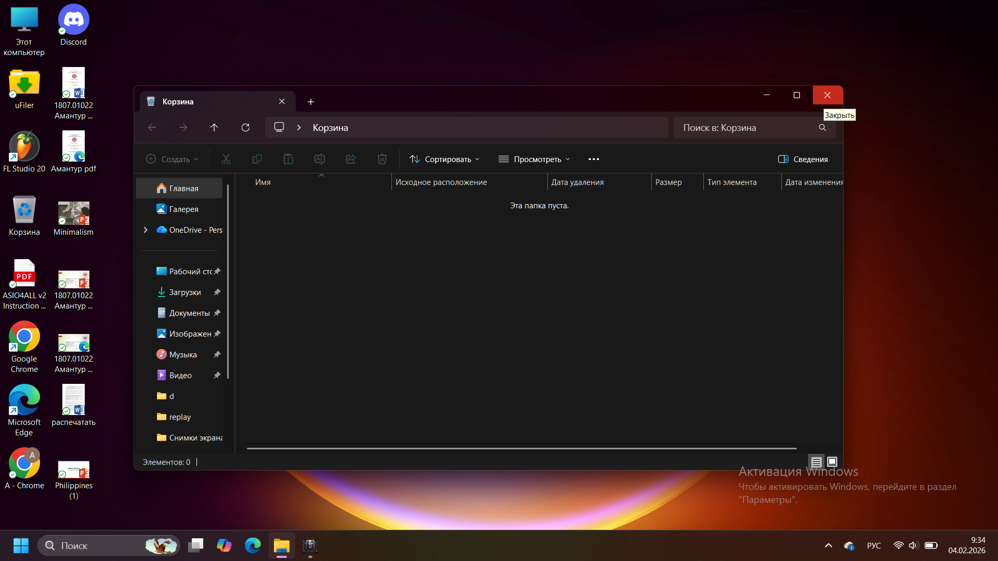
Task: Click the Cut scissors icon
Action: tap(226, 159)
